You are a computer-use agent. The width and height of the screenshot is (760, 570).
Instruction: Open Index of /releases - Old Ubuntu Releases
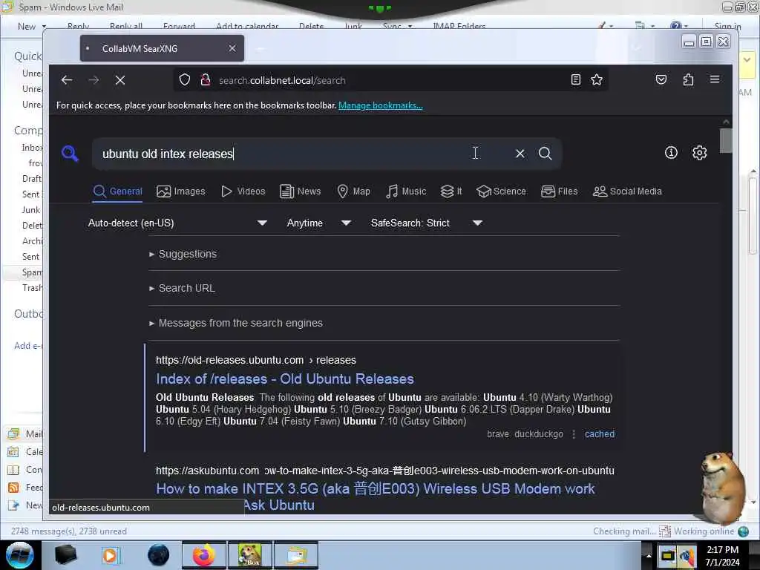click(285, 379)
